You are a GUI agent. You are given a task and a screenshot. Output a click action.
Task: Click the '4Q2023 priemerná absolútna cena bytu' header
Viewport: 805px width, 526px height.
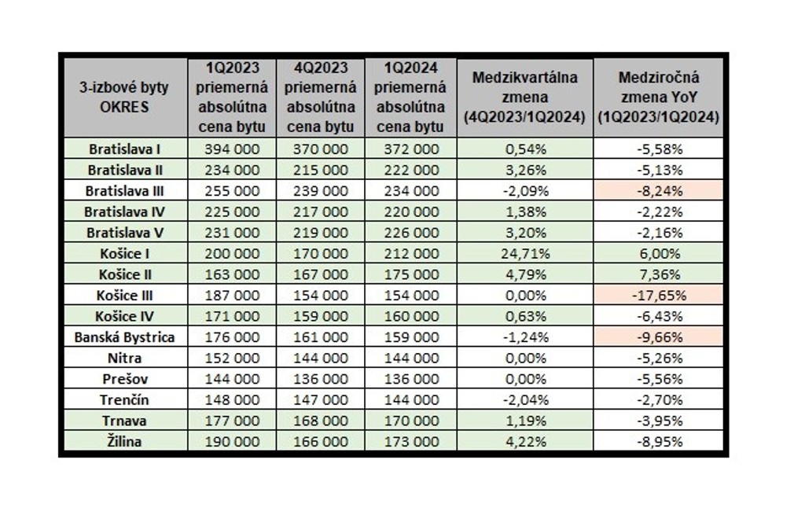[320, 97]
